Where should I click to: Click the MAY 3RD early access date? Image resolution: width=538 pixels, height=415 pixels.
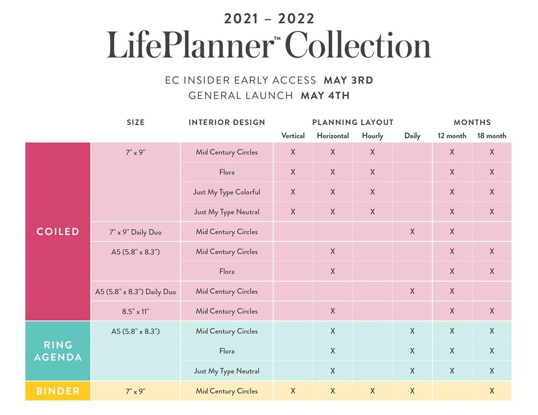click(348, 80)
